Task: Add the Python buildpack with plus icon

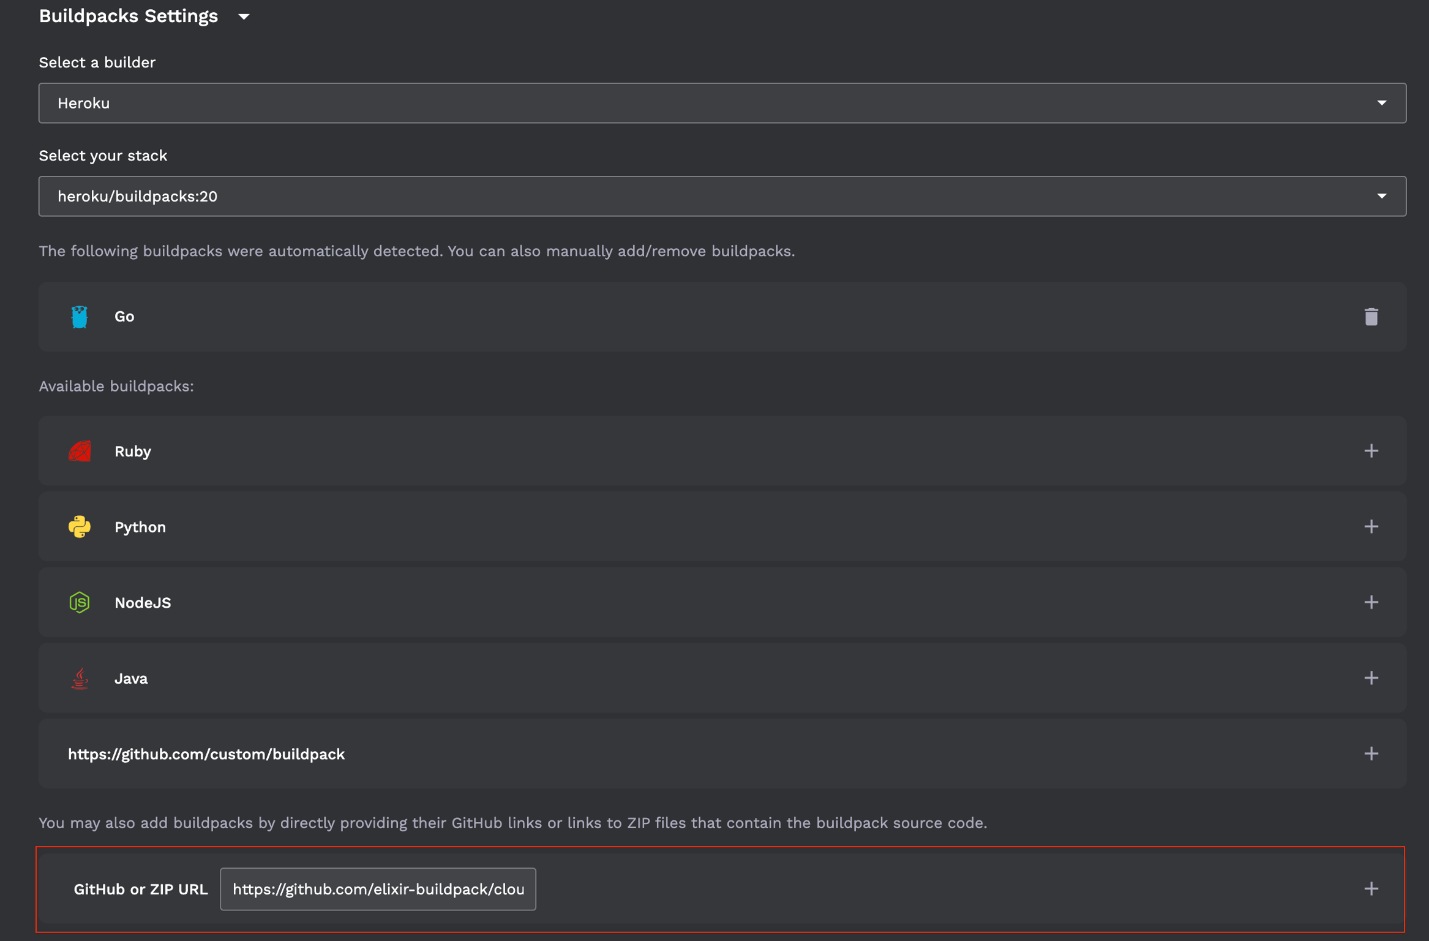Action: [x=1371, y=527]
